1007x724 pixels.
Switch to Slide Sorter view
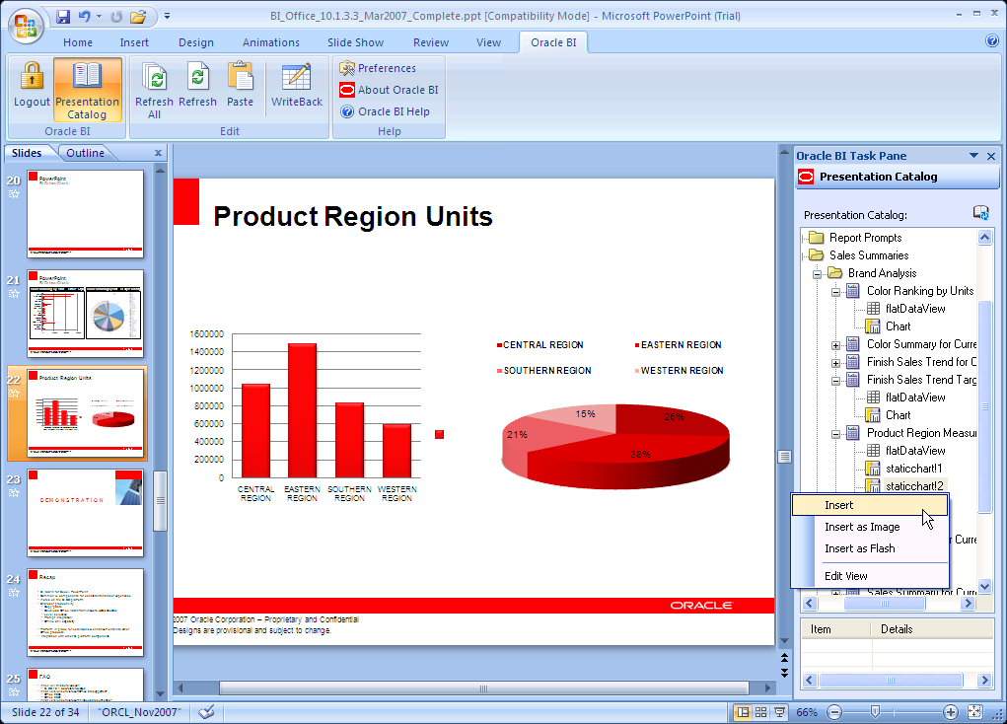pyautogui.click(x=761, y=712)
